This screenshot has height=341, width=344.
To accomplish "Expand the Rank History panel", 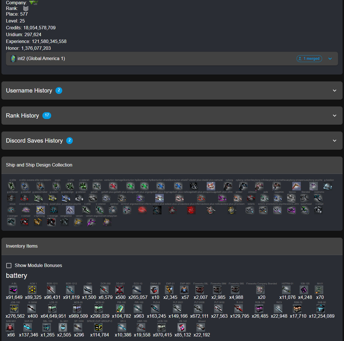I will [172, 116].
